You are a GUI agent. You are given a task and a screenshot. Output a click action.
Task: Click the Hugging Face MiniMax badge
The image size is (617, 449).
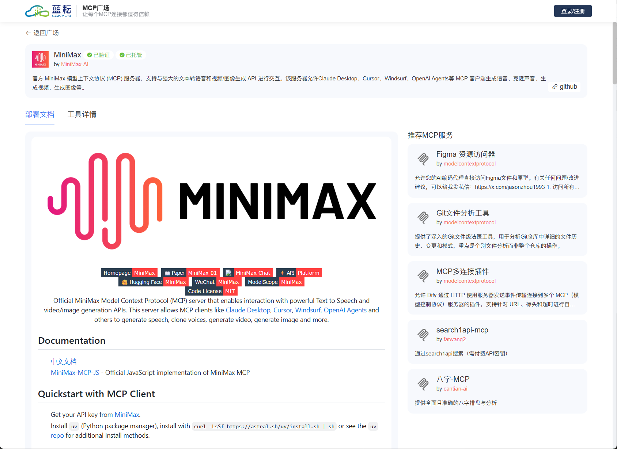coord(154,282)
